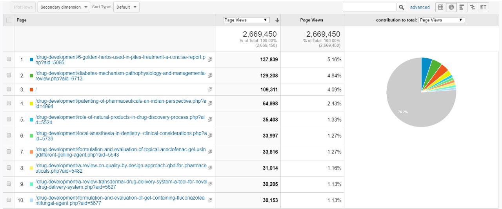Screen dimensions: 502x209
Task: Select all rows with header checkbox
Action: (9, 20)
